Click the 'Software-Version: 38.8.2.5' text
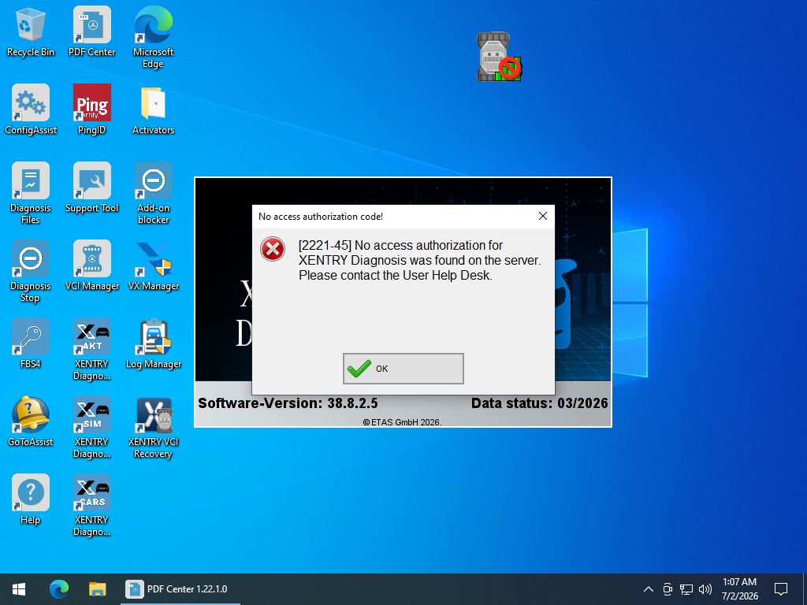Viewport: 807px width, 605px height. pyautogui.click(x=288, y=403)
